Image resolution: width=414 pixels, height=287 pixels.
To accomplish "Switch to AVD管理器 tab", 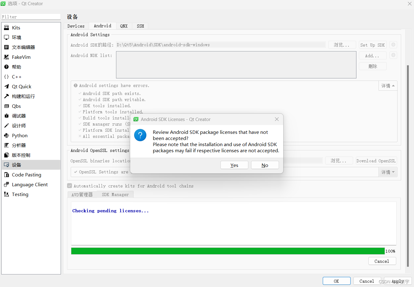I will (x=82, y=194).
